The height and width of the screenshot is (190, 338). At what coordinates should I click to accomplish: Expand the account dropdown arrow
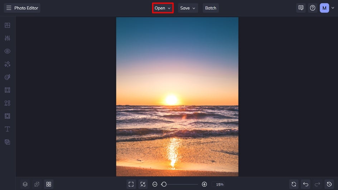[333, 8]
